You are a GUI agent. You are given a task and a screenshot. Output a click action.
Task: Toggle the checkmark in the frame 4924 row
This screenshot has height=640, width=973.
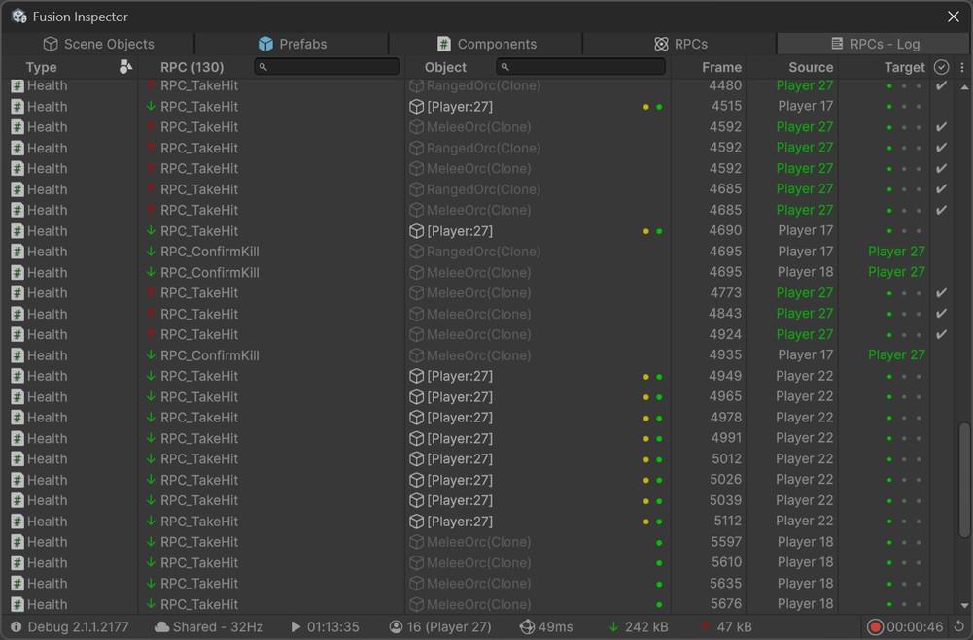click(941, 334)
